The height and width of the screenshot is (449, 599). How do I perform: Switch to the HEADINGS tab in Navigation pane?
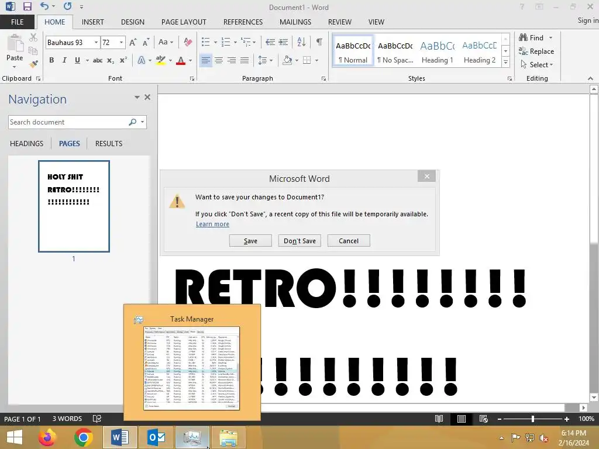[27, 144]
